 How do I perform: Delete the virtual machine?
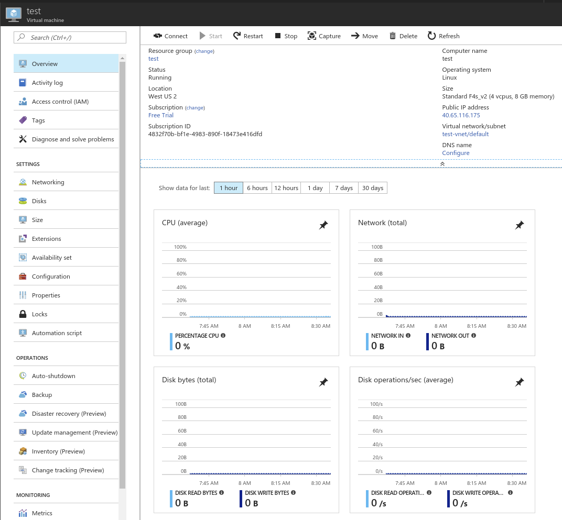point(403,36)
